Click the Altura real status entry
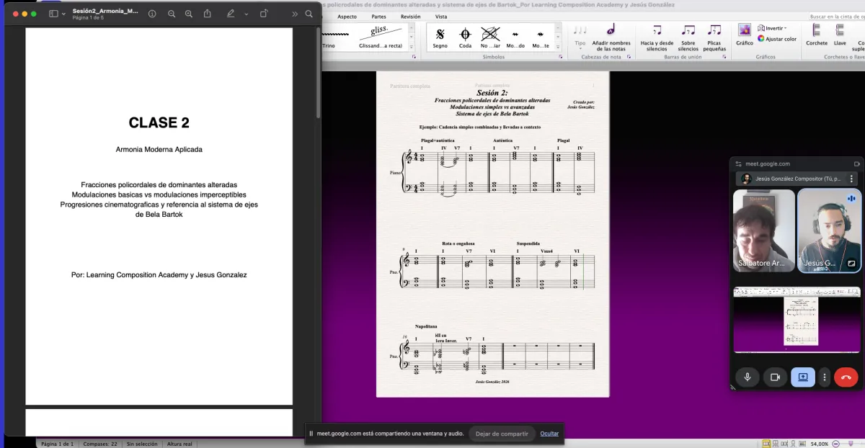 (x=179, y=444)
